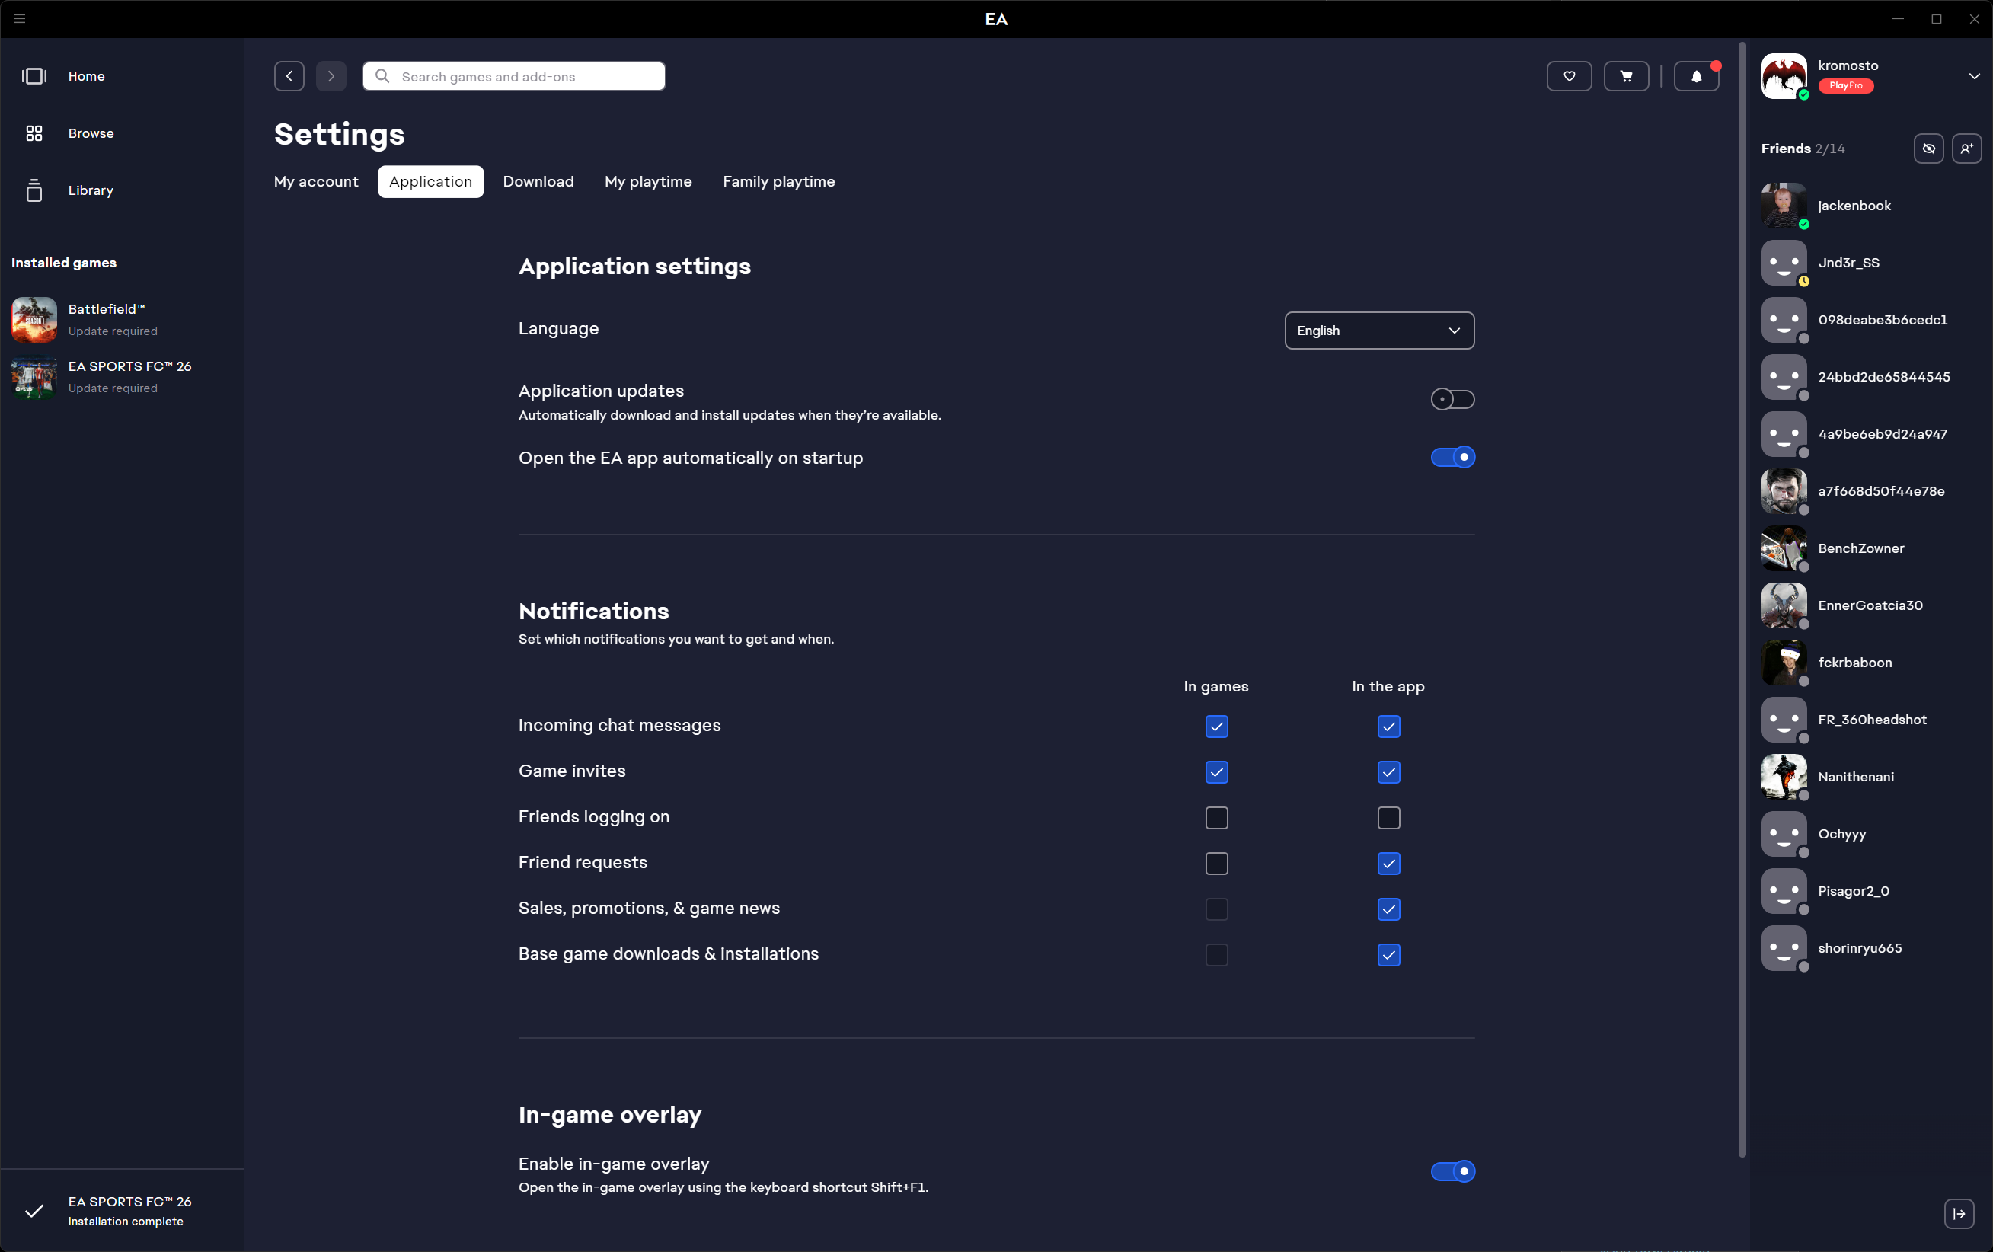The height and width of the screenshot is (1252, 1993).
Task: Open the Pisagor2_0 friend entry
Action: [x=1870, y=890]
